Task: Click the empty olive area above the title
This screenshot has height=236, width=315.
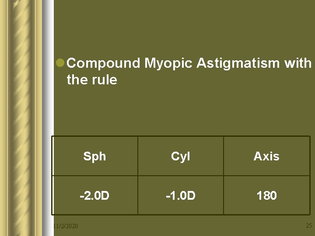Action: (x=184, y=27)
